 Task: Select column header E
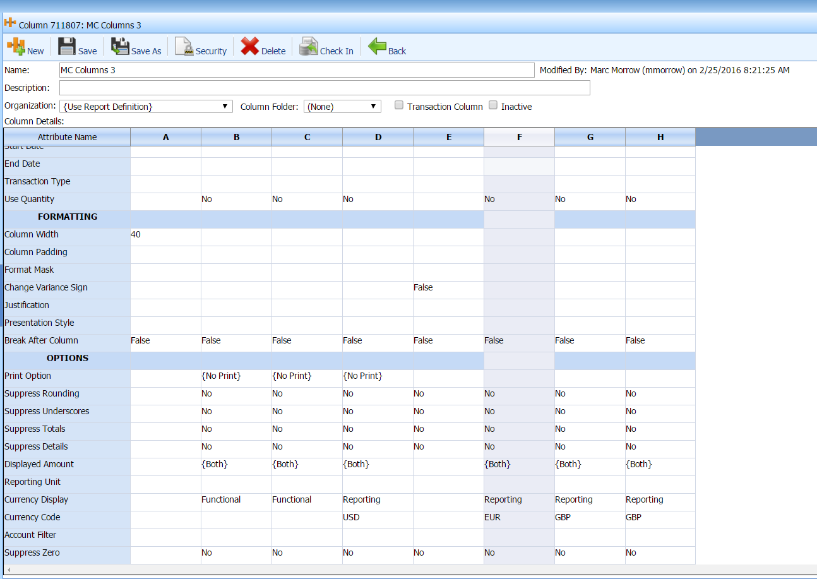pyautogui.click(x=449, y=137)
